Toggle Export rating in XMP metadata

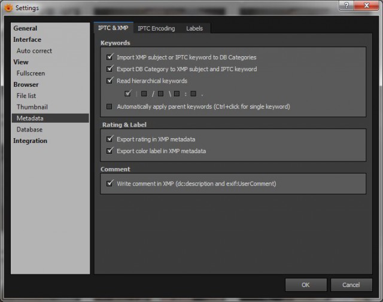click(x=110, y=139)
